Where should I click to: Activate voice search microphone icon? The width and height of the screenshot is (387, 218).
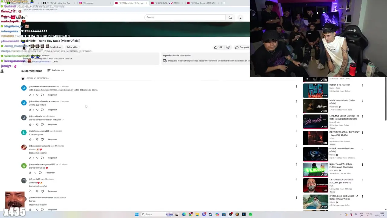pos(240,17)
